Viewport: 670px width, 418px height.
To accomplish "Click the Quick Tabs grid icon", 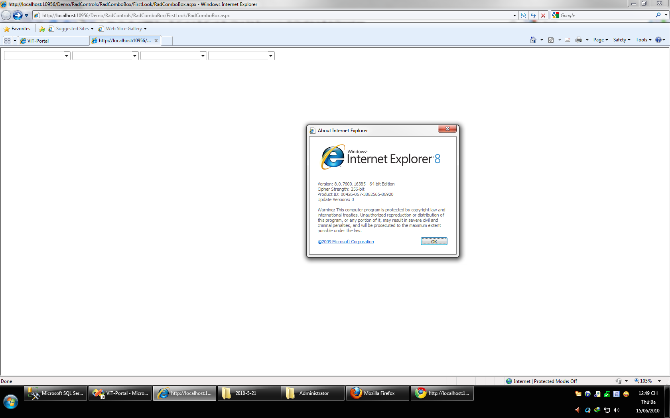I will tap(7, 41).
